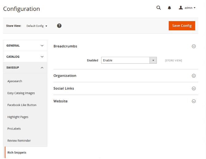The width and height of the screenshot is (206, 159).
Task: Expand Social Links circle arrow icon
Action: 194,89
